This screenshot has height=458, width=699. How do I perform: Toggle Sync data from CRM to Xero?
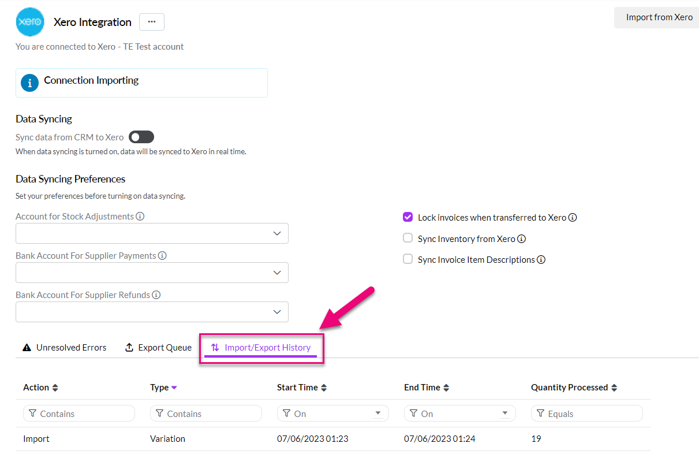click(x=141, y=137)
